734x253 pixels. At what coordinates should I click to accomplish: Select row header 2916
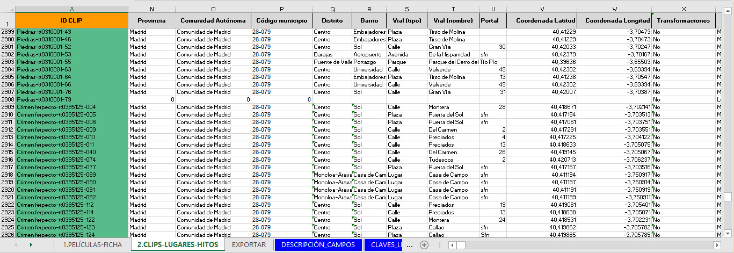(x=8, y=160)
